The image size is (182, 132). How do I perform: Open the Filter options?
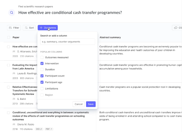tap(14, 28)
